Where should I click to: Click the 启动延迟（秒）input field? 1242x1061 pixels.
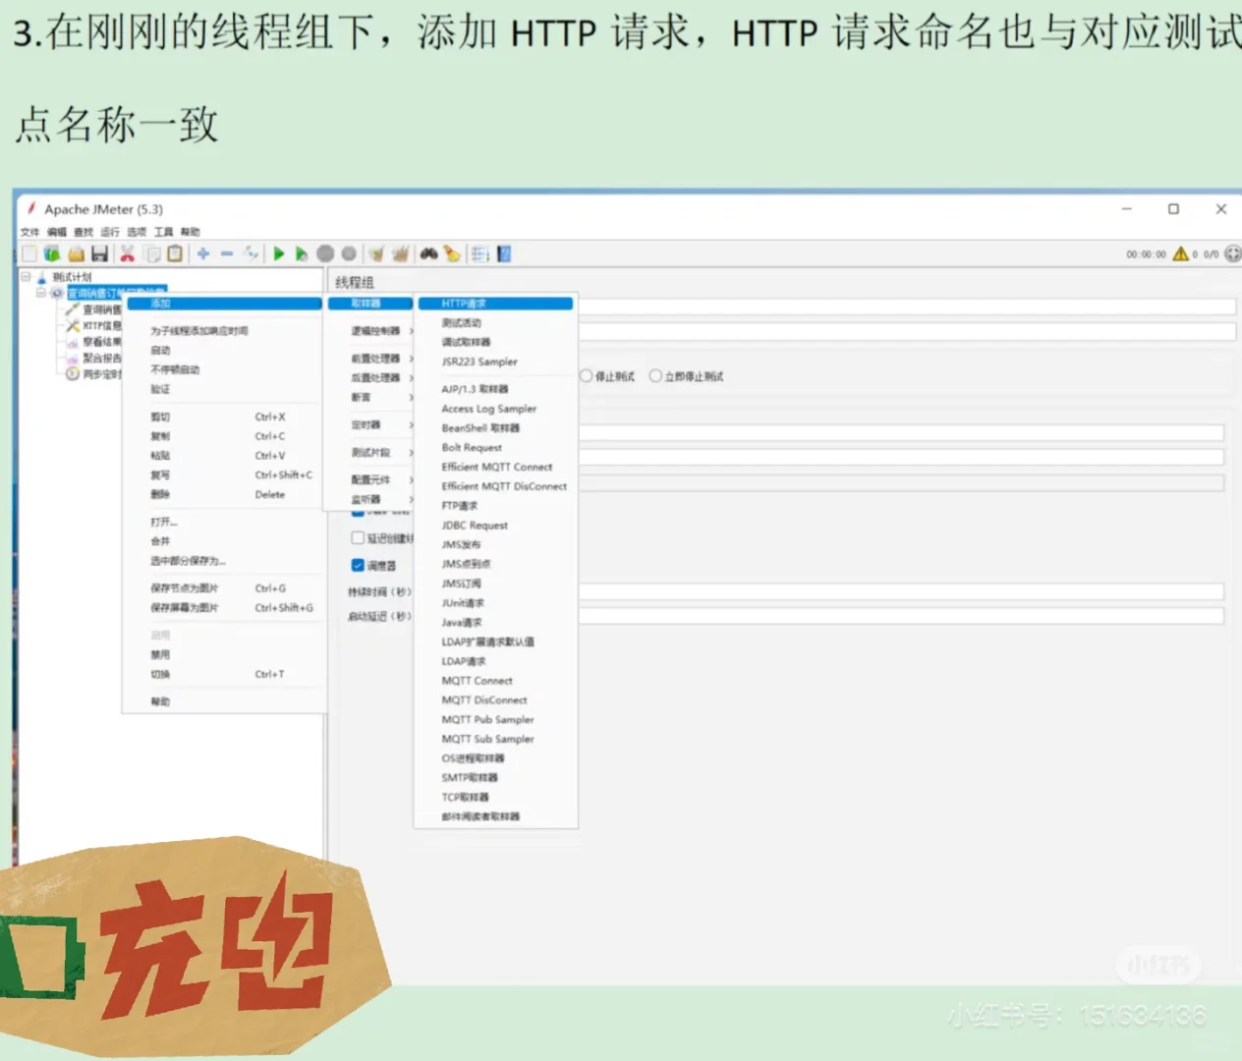click(x=901, y=616)
